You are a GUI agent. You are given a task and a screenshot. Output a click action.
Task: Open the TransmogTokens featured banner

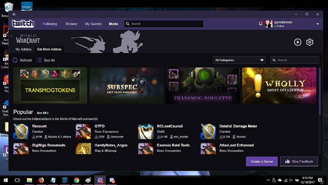pyautogui.click(x=50, y=85)
